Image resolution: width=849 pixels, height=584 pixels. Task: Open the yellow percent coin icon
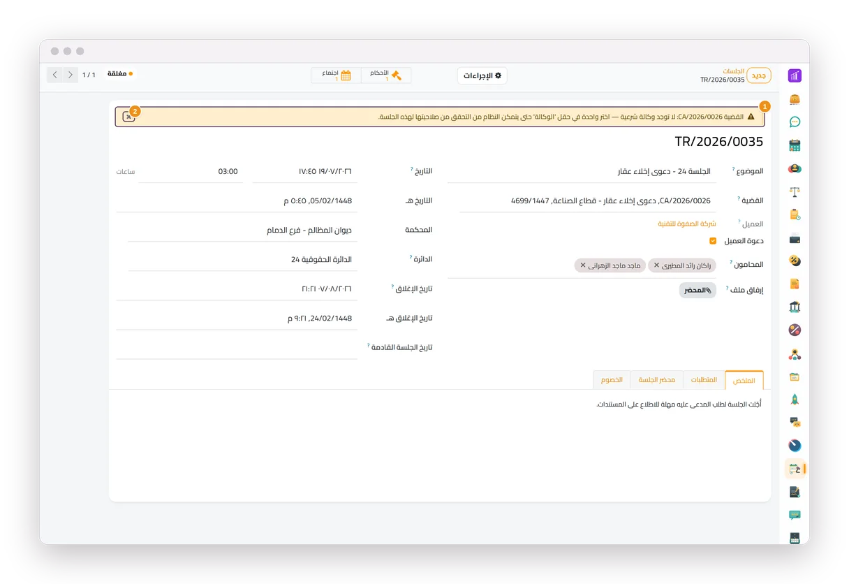(795, 261)
